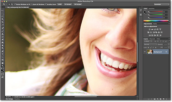172x102 pixels.
Task: Select the Path Selection tool
Action: point(2,57)
